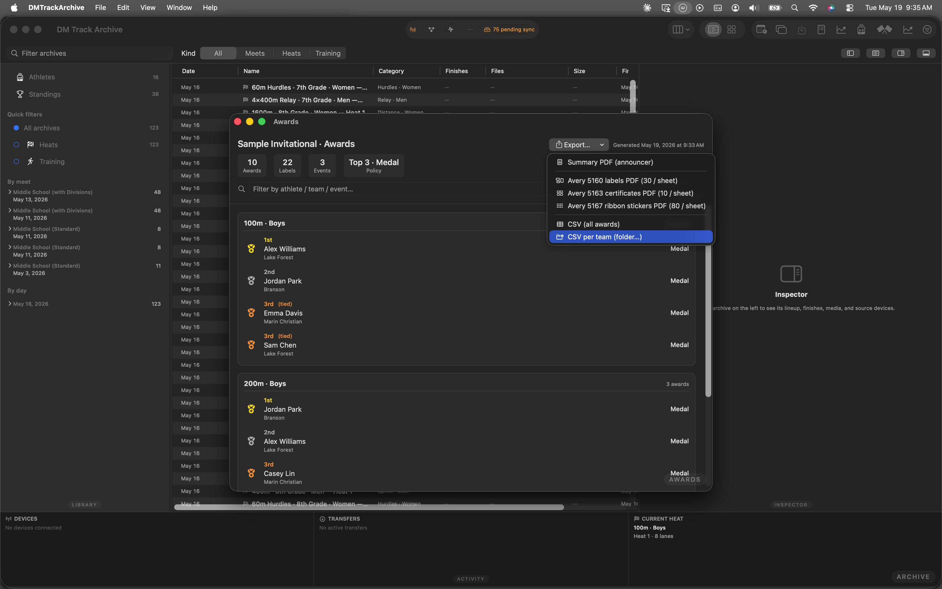Select the Heats kind tab
This screenshot has height=589, width=942.
(x=291, y=53)
